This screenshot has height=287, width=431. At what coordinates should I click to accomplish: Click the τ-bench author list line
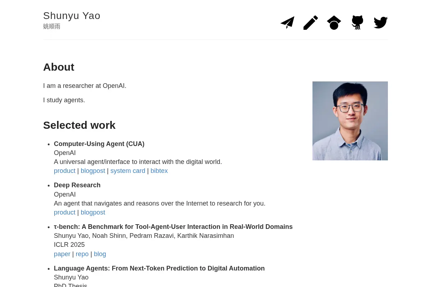tap(144, 236)
